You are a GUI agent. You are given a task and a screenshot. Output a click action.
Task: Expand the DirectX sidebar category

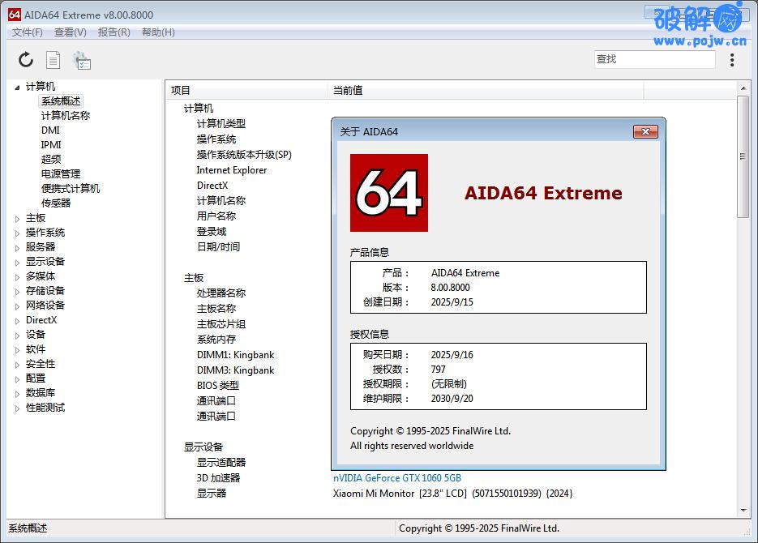[x=18, y=319]
